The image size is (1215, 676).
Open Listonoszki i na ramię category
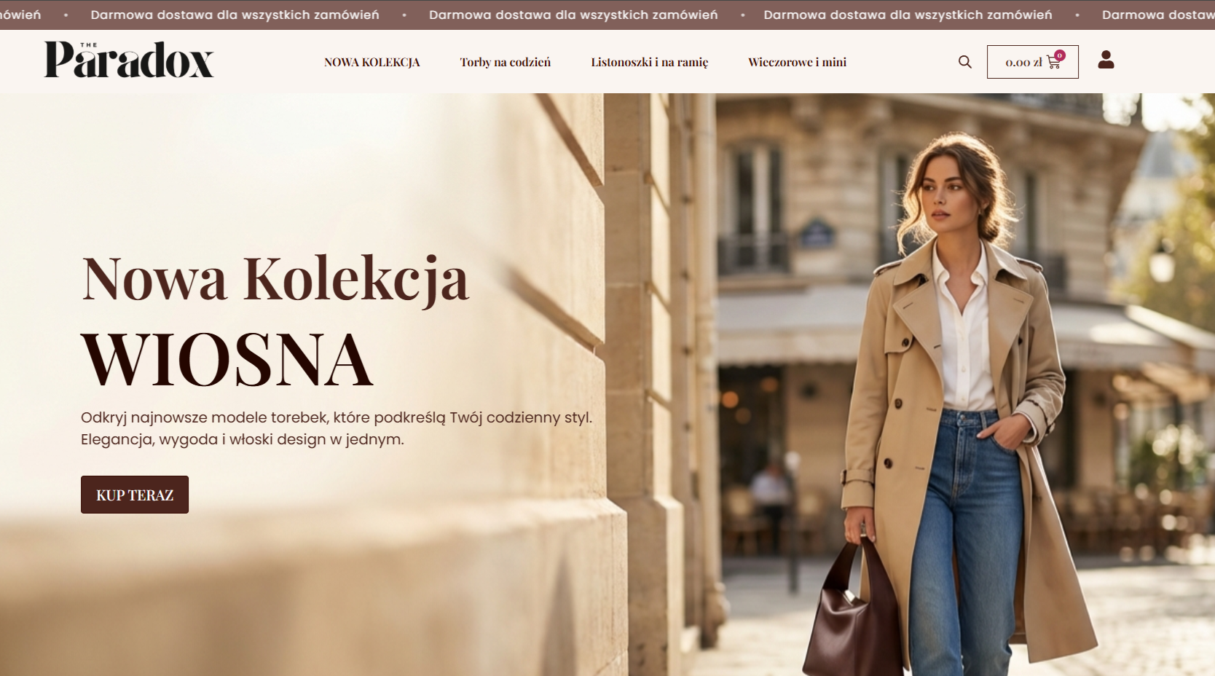650,62
